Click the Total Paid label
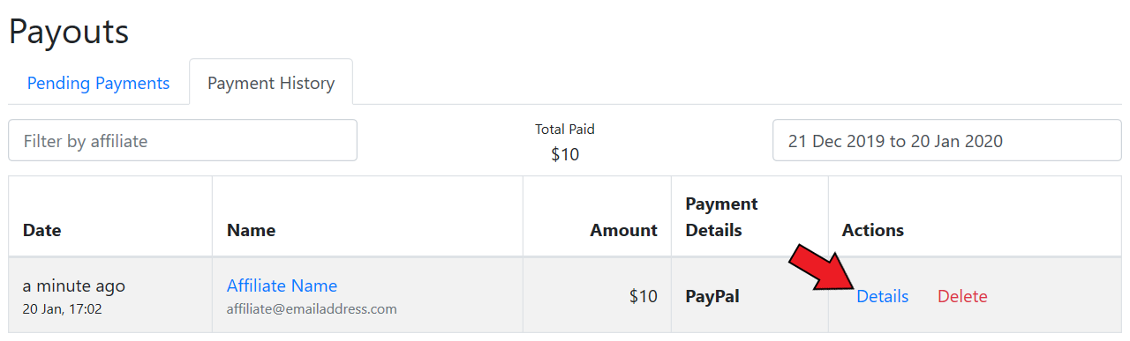Screen dimensions: 1130x341 (565, 129)
